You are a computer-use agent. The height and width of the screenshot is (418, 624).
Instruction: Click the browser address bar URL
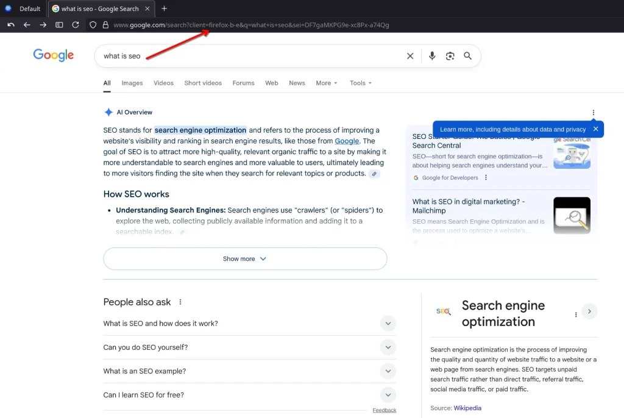251,25
